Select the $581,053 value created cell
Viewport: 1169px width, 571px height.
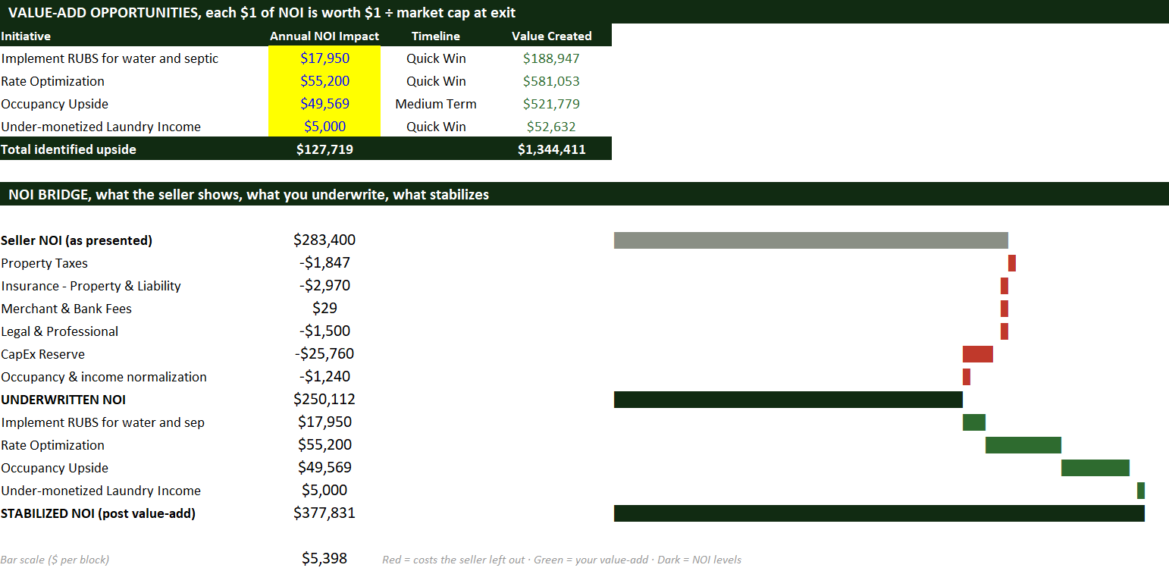pos(552,81)
